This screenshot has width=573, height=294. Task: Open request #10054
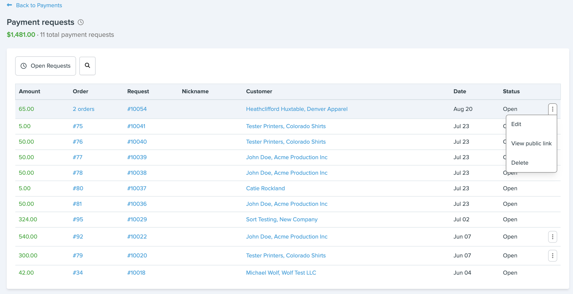point(137,109)
